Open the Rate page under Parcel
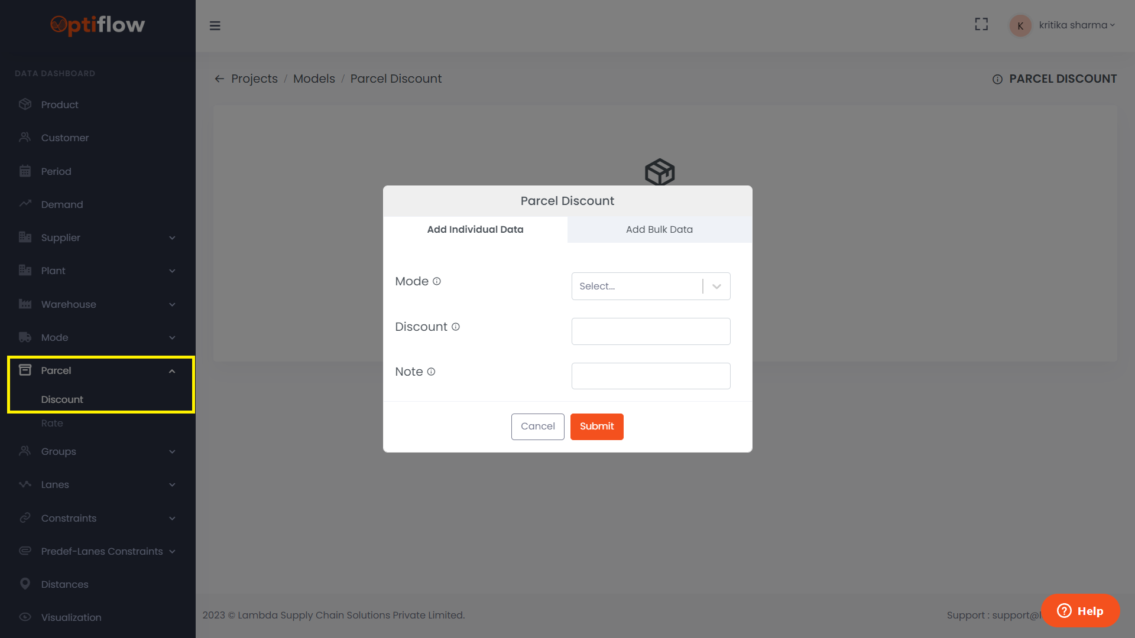Screen dimensions: 1135x638 (x=52, y=423)
